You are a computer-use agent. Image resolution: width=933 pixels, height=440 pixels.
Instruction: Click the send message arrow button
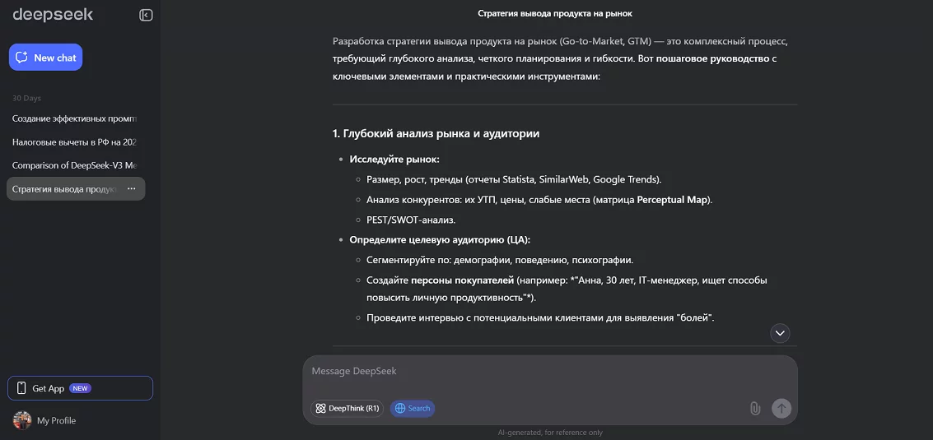click(781, 408)
